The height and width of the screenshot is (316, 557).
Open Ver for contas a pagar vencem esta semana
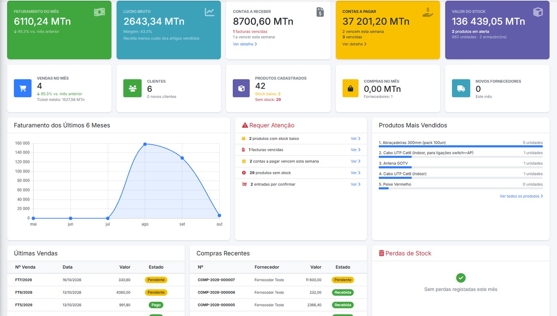[356, 161]
